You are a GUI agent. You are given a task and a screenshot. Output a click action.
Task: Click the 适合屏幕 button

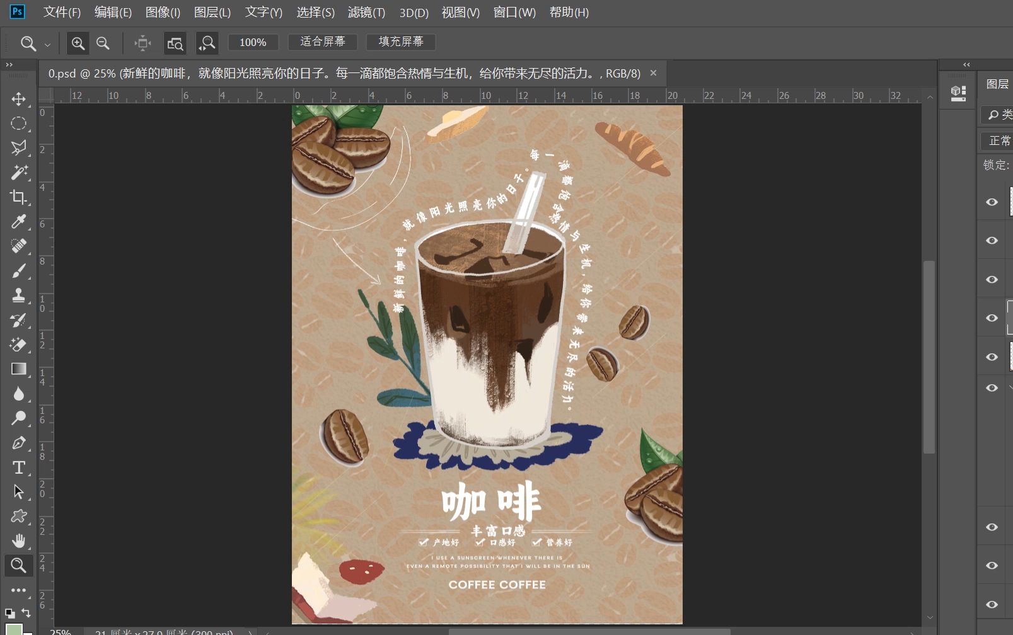[x=322, y=42]
